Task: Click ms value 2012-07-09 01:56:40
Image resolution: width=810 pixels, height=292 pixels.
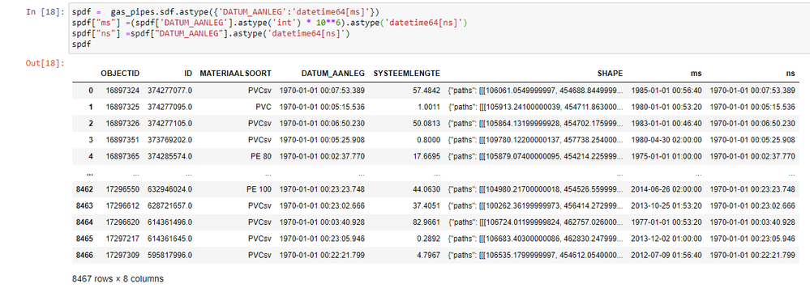Action: pyautogui.click(x=666, y=255)
